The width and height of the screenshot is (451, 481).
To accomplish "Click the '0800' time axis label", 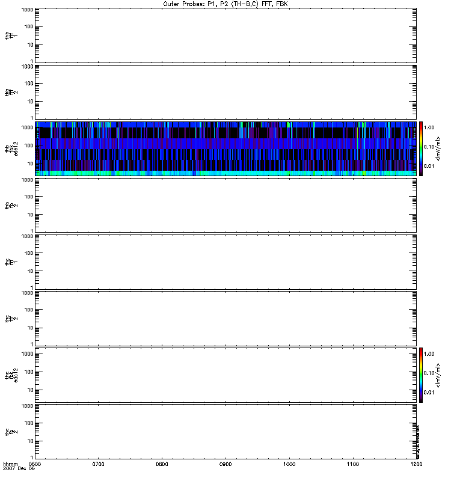I will (x=162, y=464).
